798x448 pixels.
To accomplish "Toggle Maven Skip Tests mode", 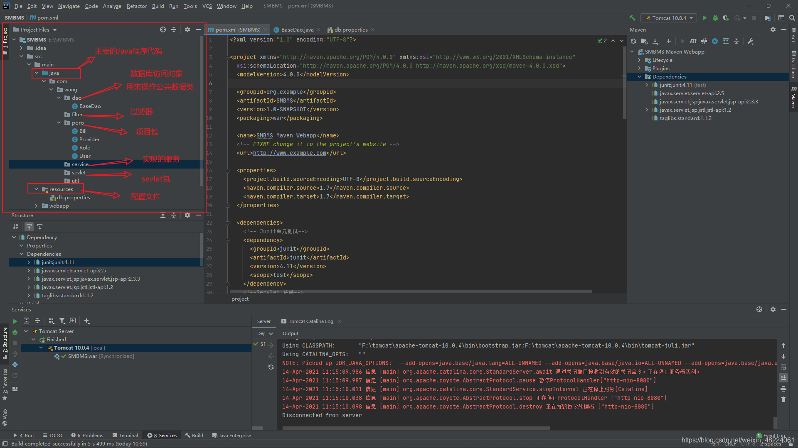I will (715, 41).
